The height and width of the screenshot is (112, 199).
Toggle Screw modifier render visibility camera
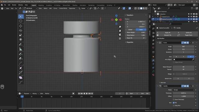tap(187, 43)
